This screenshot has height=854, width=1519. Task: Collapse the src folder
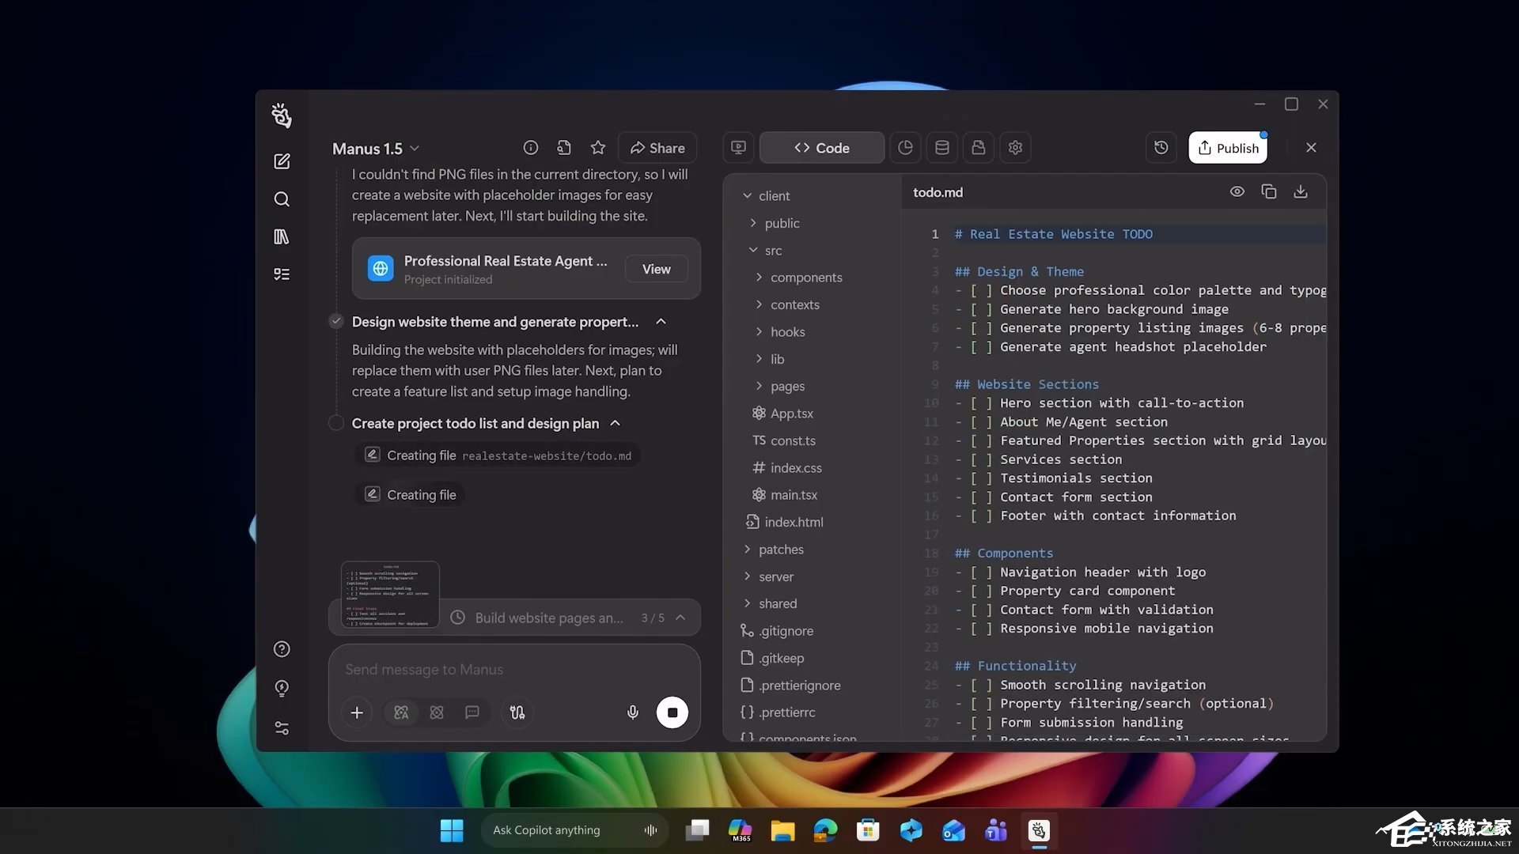click(753, 251)
